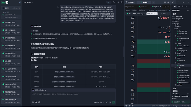Open favorites.vue in file tree
This screenshot has height=107, width=191.
(182, 73)
